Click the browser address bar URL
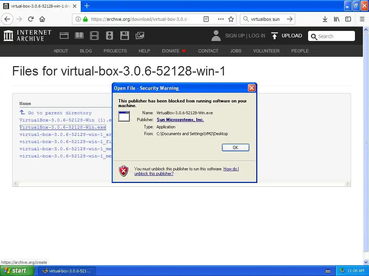This screenshot has width=369, height=276. click(140, 19)
